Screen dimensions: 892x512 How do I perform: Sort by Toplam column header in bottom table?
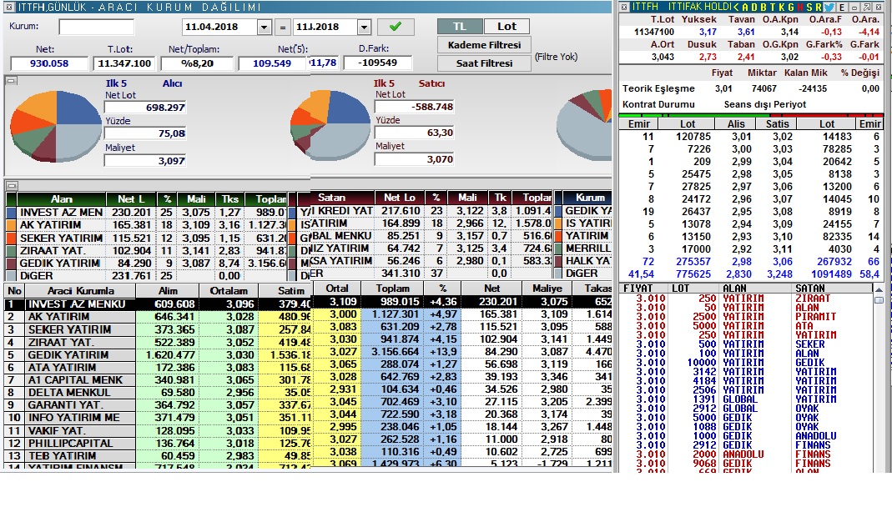pos(392,289)
